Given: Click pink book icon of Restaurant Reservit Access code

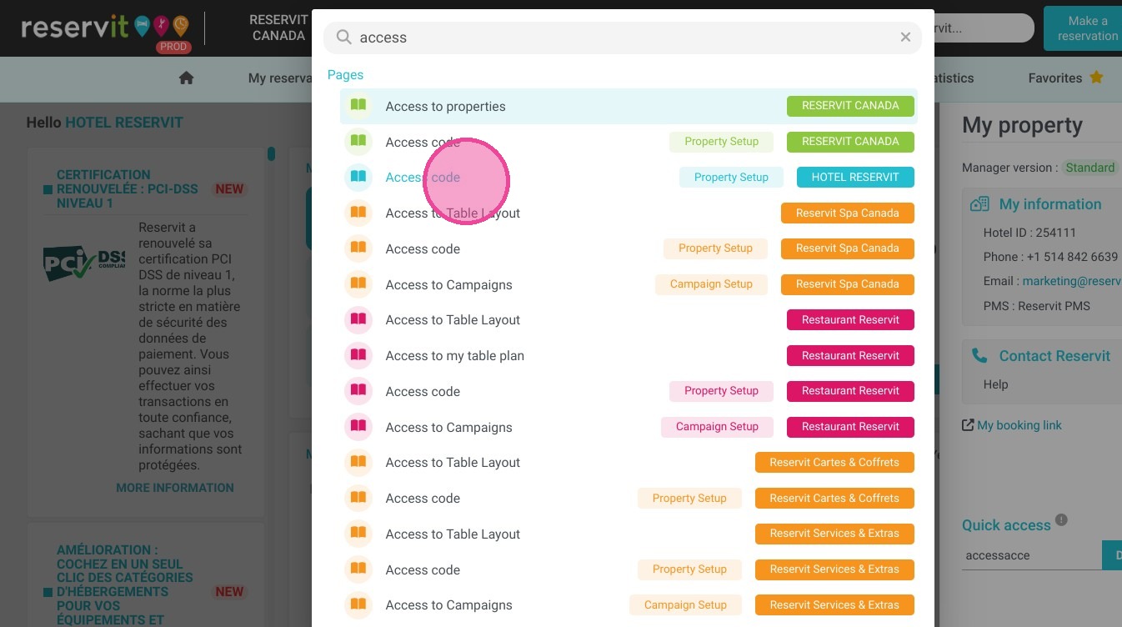Looking at the screenshot, I should point(358,391).
